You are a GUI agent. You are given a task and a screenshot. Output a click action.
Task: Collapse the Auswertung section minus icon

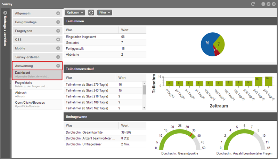click(x=58, y=65)
